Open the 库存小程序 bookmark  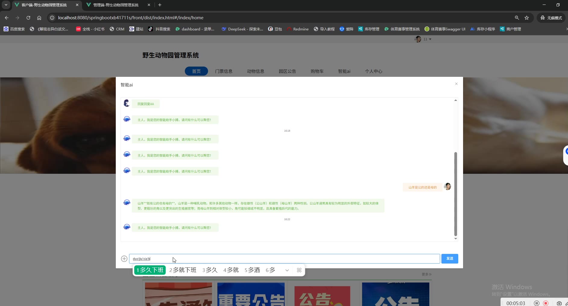point(483,29)
